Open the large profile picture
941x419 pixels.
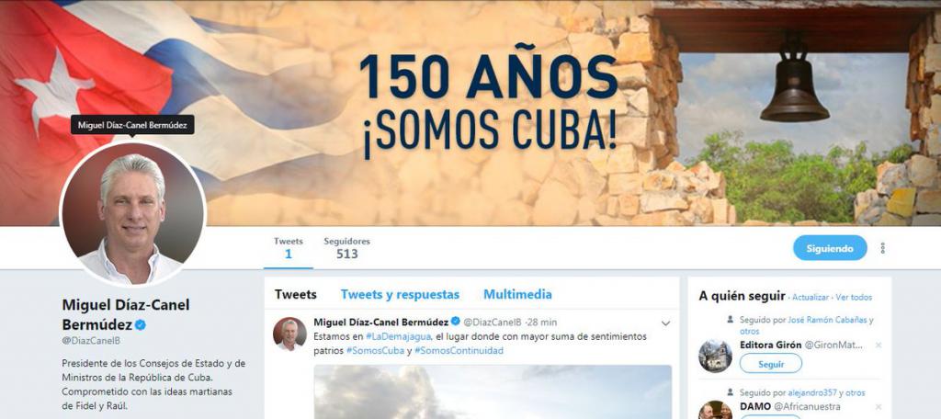(132, 213)
